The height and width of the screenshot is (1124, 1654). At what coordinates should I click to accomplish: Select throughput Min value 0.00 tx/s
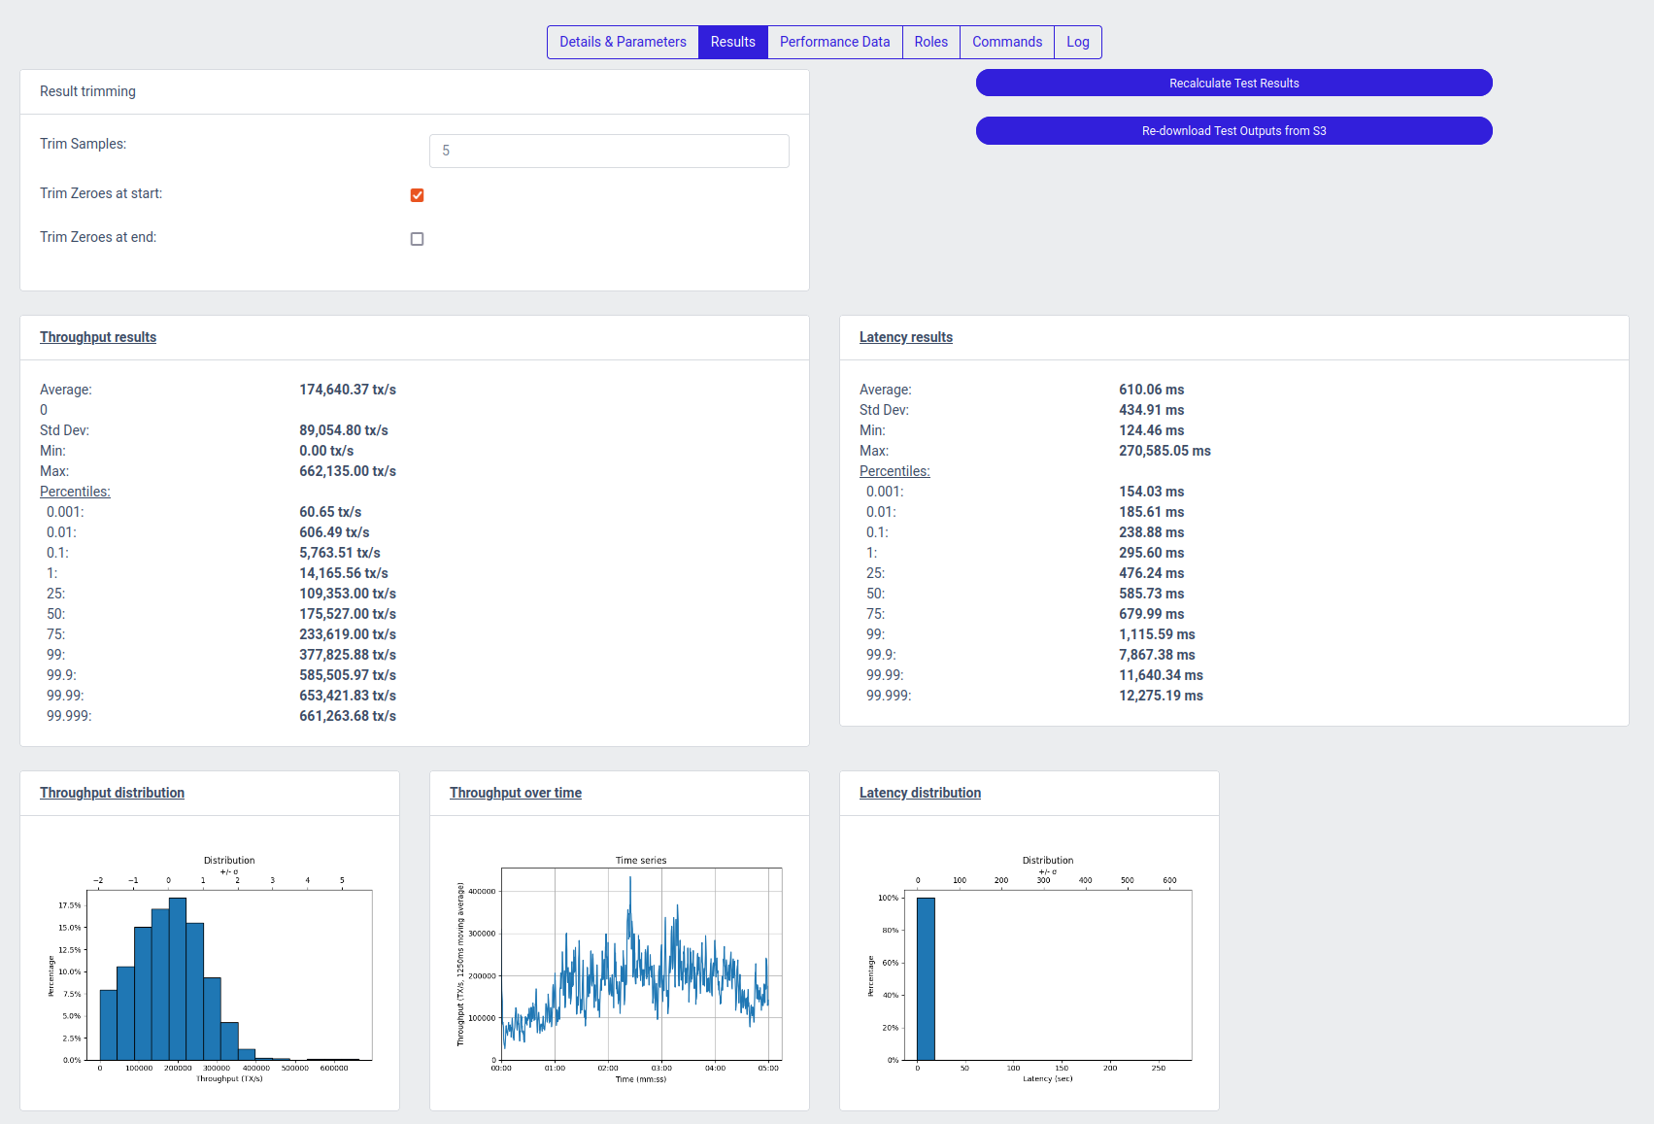[326, 451]
